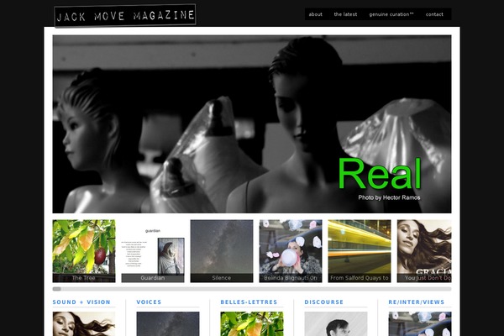Open the Belinda Bignaut carousel thumbnail
This screenshot has width=504, height=336.
coord(291,251)
